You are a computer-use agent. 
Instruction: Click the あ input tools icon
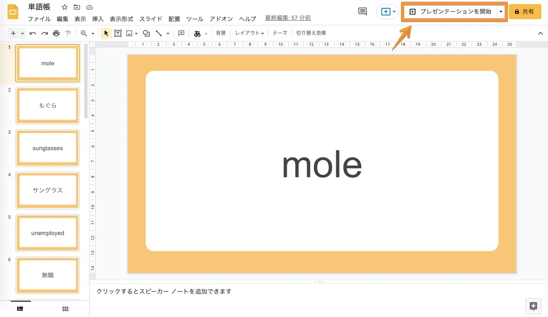tap(197, 34)
